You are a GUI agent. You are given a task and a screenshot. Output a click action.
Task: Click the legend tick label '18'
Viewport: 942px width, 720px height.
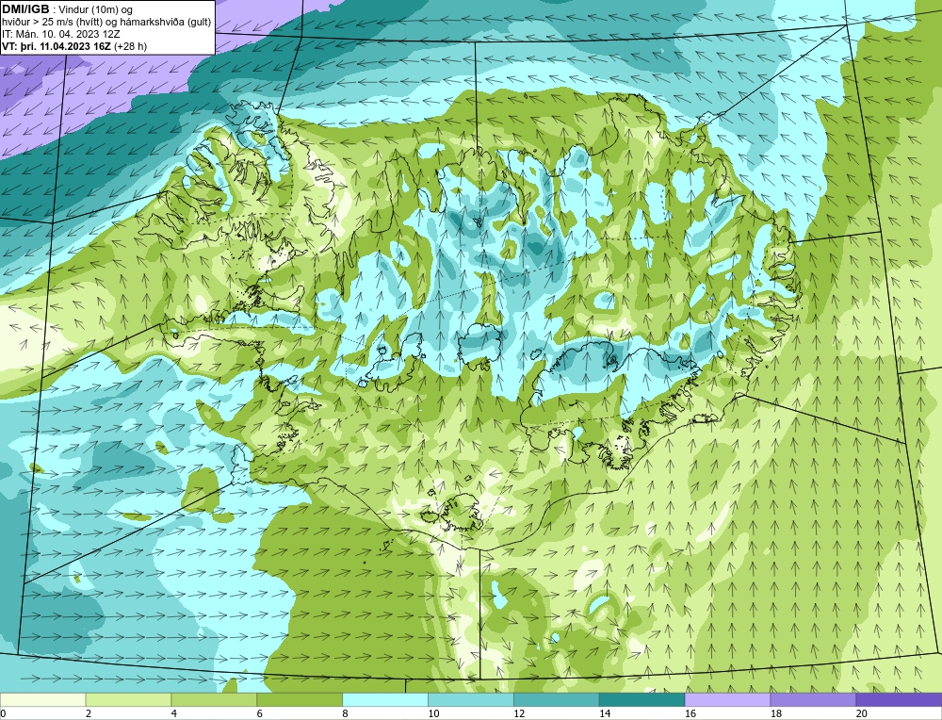tap(776, 713)
